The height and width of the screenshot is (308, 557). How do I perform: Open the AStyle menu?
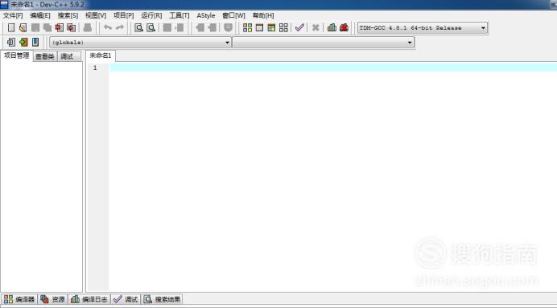(x=206, y=15)
